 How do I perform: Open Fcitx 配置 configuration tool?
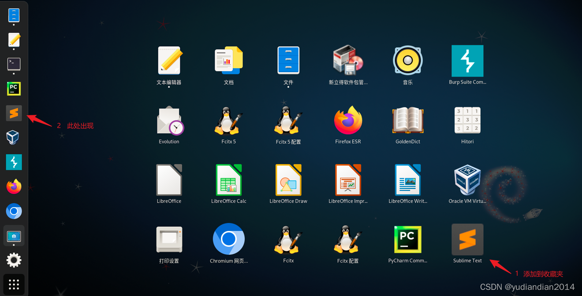coord(348,239)
